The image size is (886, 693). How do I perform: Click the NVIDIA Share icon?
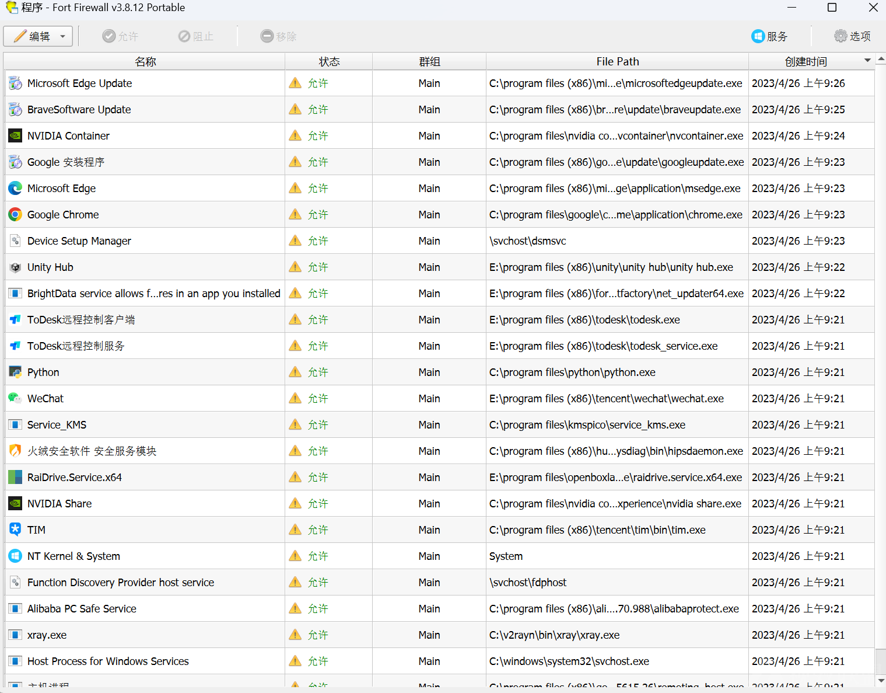coord(15,504)
